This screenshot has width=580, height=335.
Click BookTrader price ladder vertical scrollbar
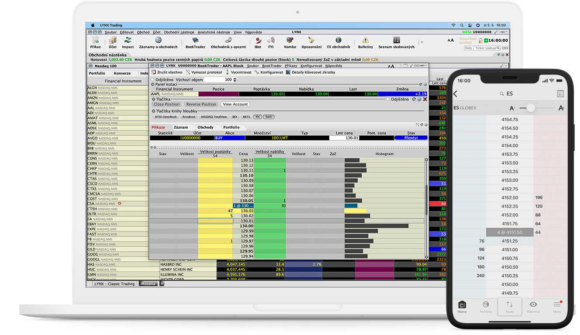tap(426, 201)
